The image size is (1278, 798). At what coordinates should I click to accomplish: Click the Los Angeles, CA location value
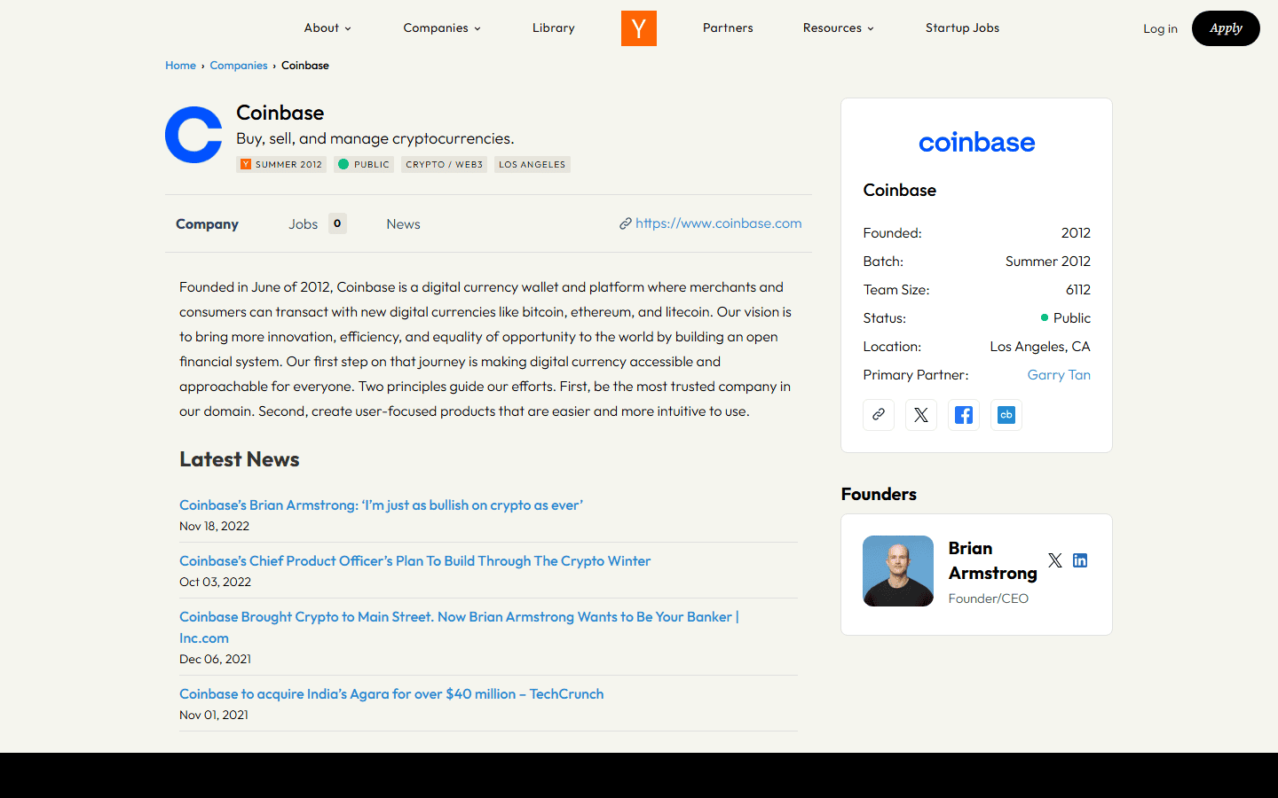click(1040, 347)
